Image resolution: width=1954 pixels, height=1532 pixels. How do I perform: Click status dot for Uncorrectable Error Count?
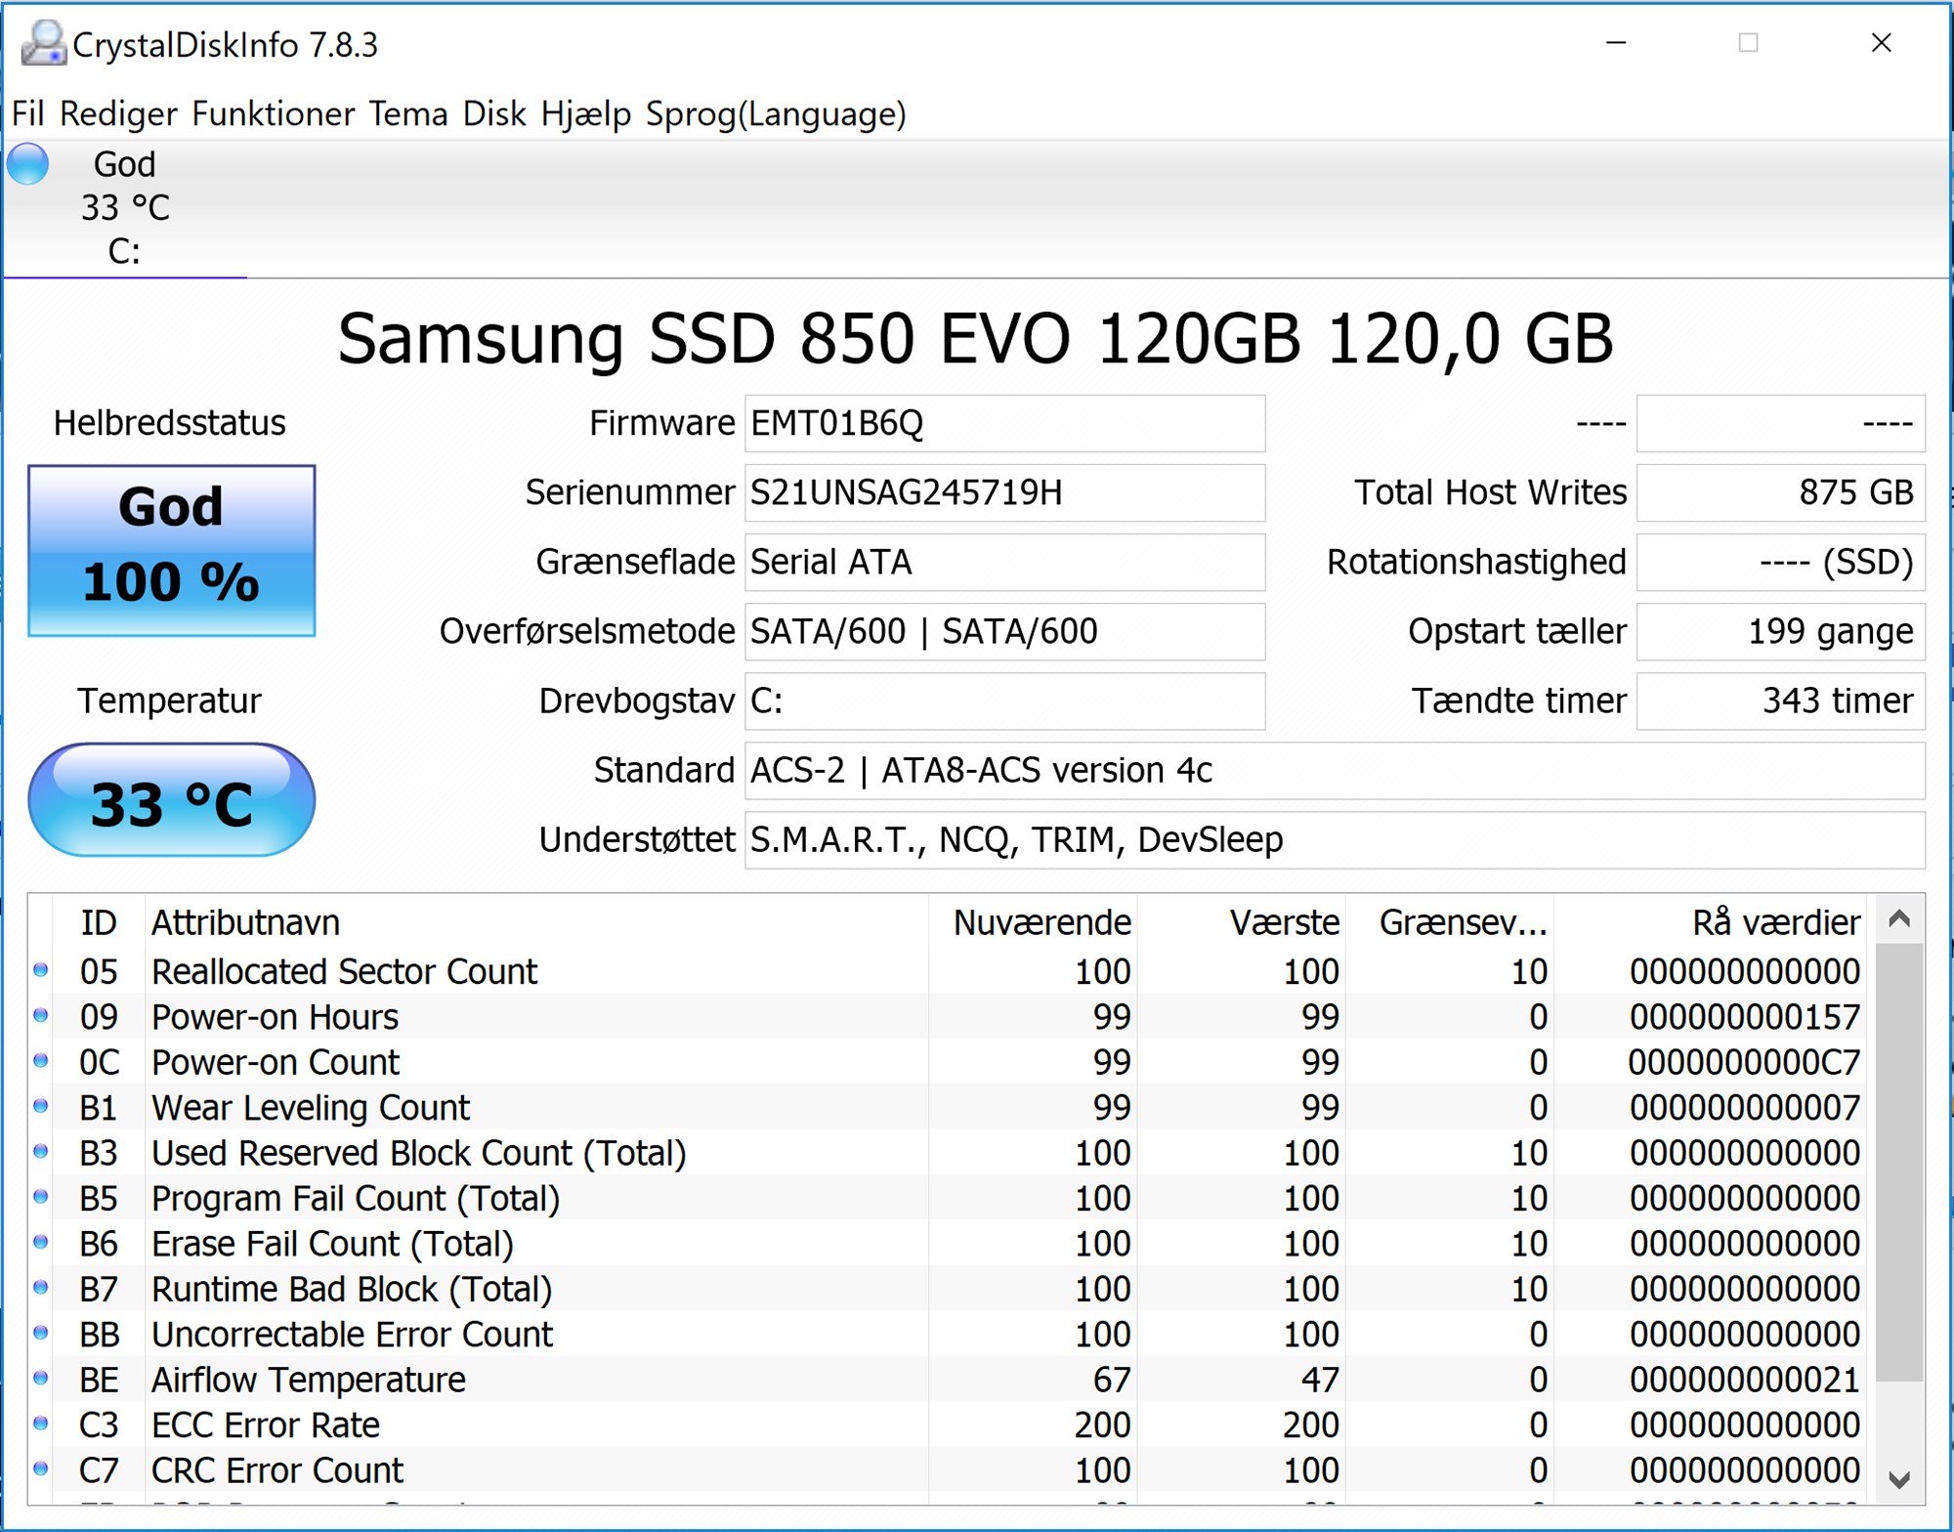click(x=41, y=1333)
